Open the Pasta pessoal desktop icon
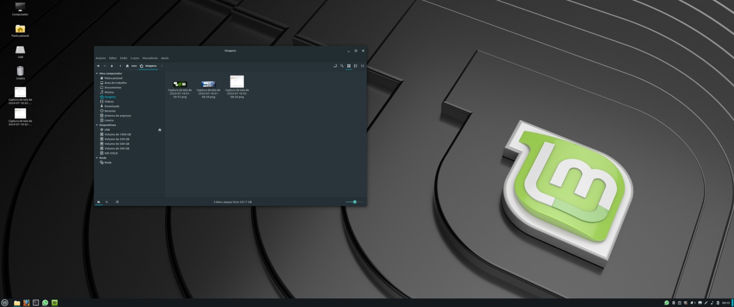 pos(20,30)
